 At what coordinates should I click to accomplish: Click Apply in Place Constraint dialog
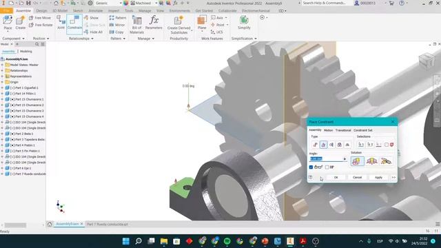coord(378,178)
